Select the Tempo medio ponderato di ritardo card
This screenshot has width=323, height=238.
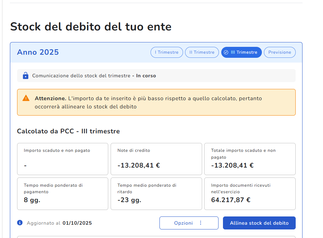156,194
